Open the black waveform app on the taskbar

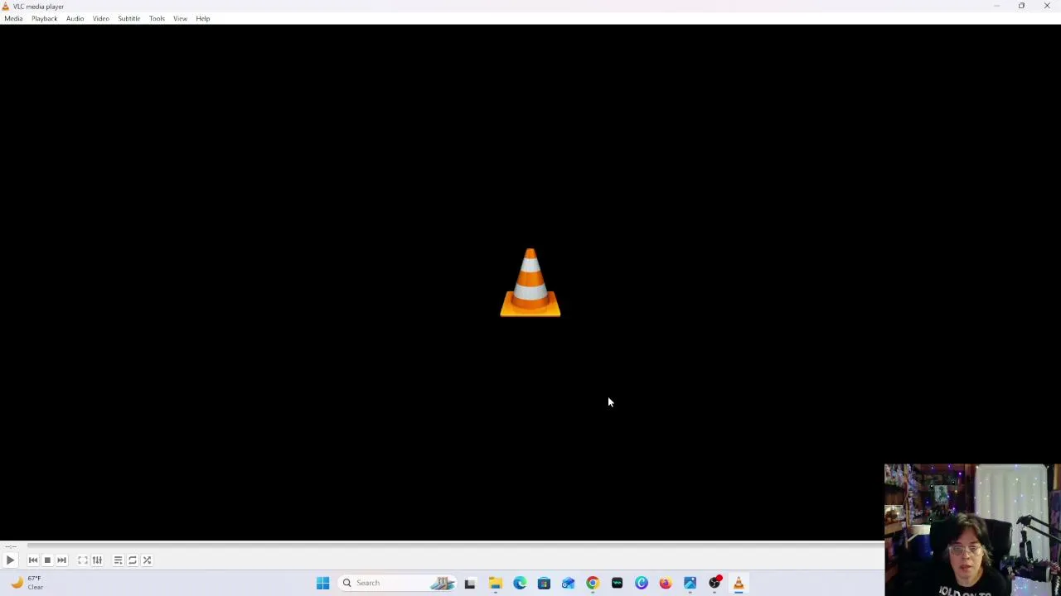click(617, 583)
